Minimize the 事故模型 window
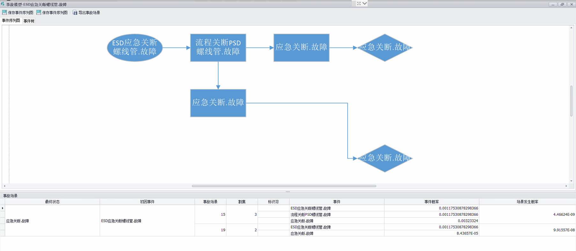The width and height of the screenshot is (576, 251). pyautogui.click(x=553, y=4)
